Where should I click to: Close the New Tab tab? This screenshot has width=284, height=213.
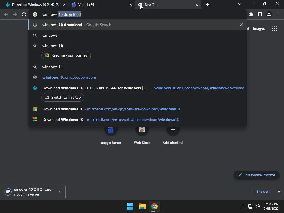[x=197, y=5]
